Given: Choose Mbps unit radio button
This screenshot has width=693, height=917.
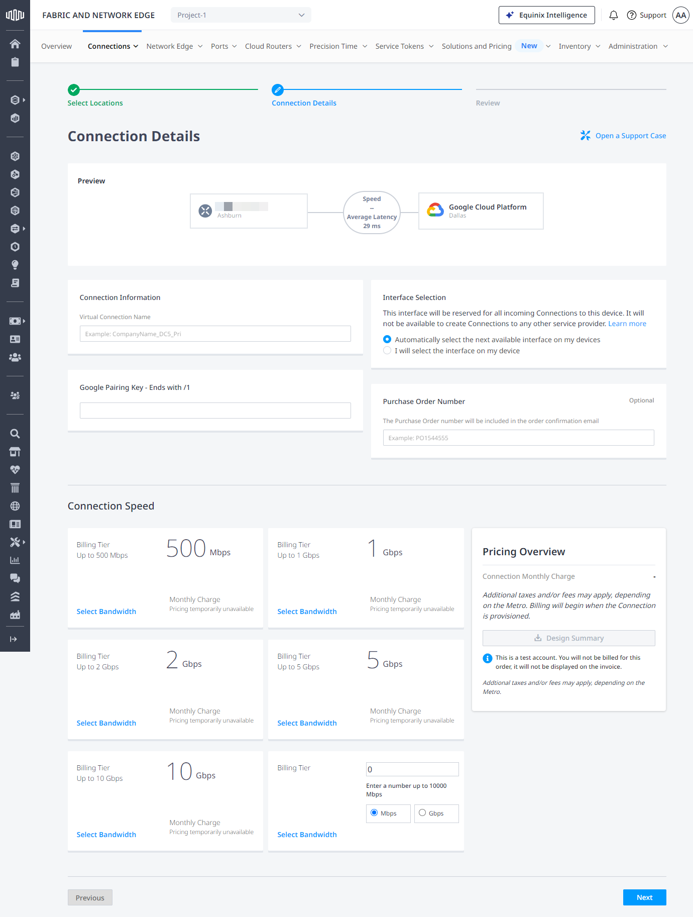Looking at the screenshot, I should point(374,813).
